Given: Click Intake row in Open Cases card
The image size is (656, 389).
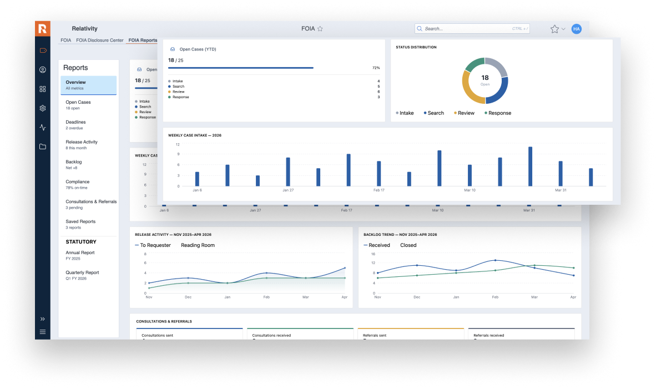Looking at the screenshot, I should pos(274,81).
